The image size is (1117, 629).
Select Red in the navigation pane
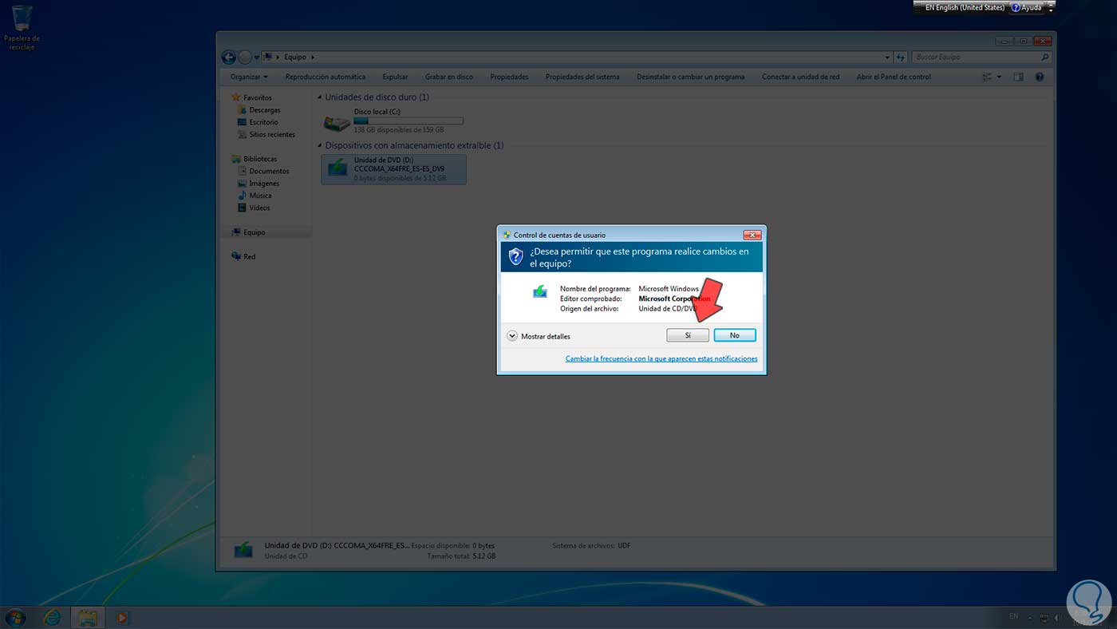(x=243, y=257)
